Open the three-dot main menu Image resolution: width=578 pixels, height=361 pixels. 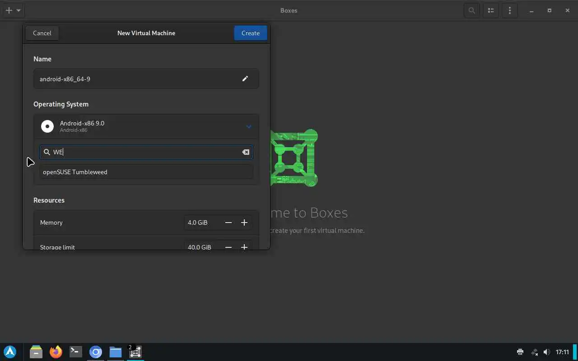click(x=510, y=10)
